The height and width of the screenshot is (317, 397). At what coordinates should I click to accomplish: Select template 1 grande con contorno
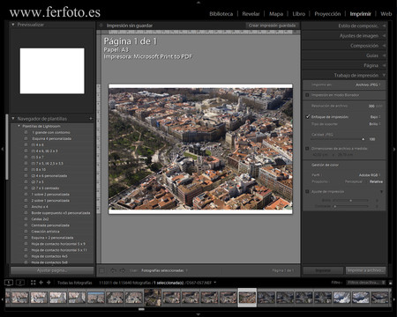pyautogui.click(x=51, y=132)
